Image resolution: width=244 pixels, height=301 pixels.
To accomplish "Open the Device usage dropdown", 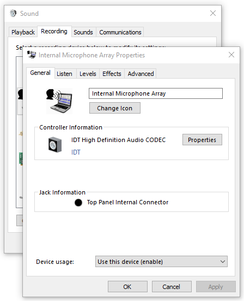I will [161, 262].
